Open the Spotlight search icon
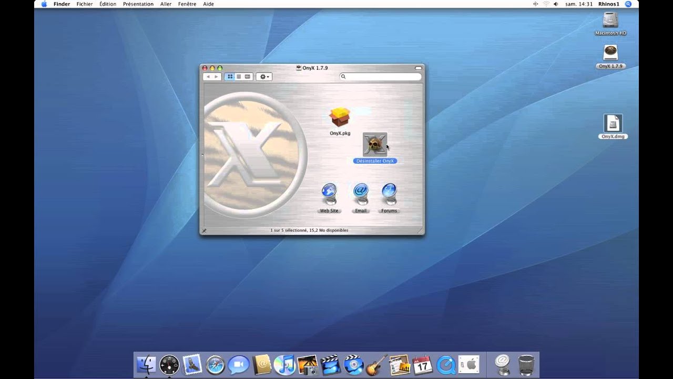Screen dimensions: 673x379 [x=628, y=4]
